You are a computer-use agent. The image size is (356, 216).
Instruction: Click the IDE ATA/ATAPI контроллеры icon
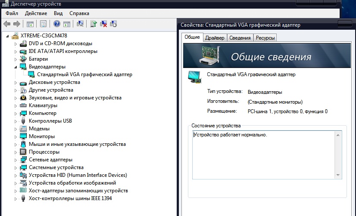23,51
